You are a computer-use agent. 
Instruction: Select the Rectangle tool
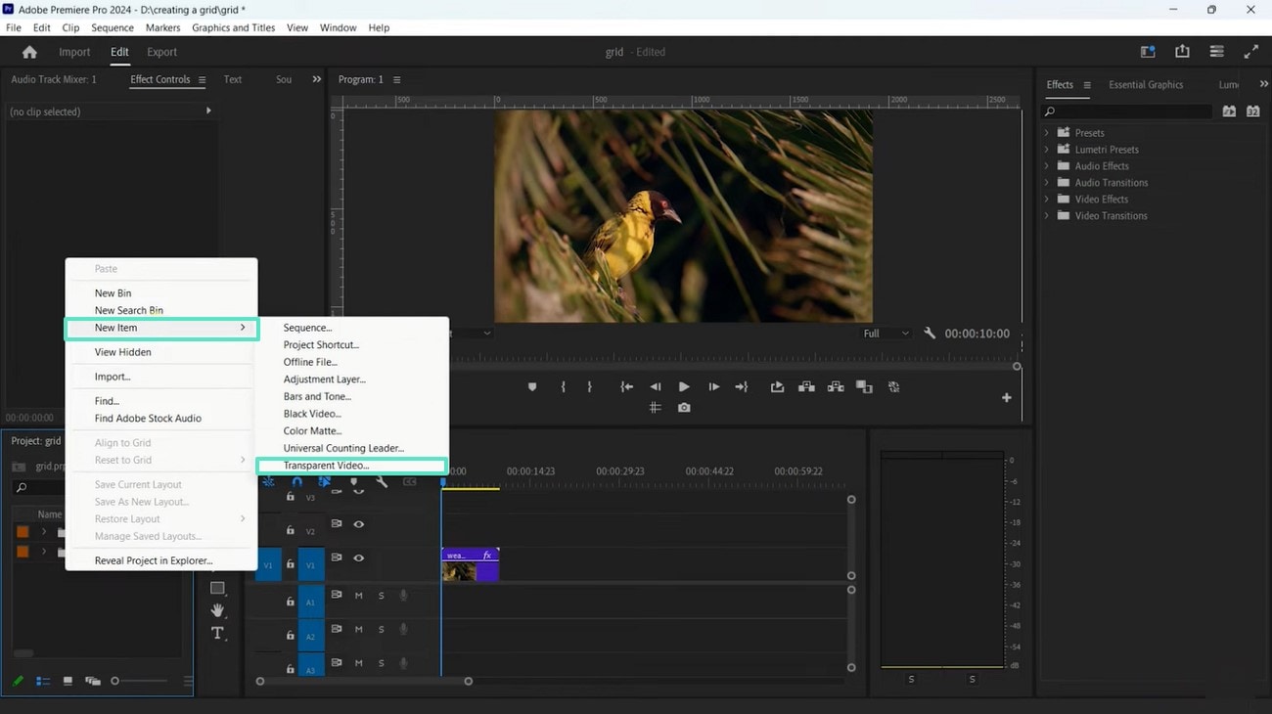point(217,588)
